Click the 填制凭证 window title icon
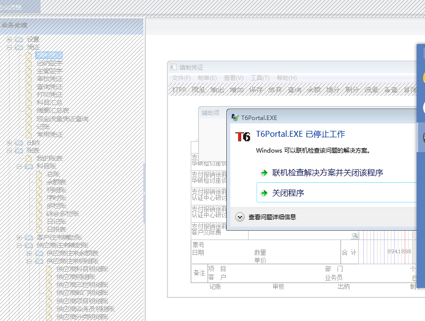 click(x=173, y=67)
